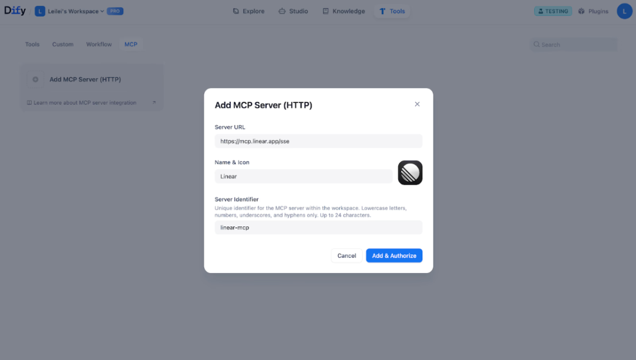Open the Plugins page
636x360 pixels.
593,11
